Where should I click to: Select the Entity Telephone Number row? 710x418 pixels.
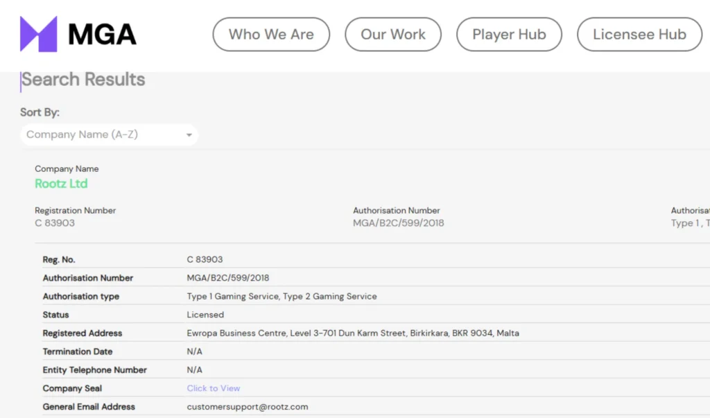tap(195, 369)
